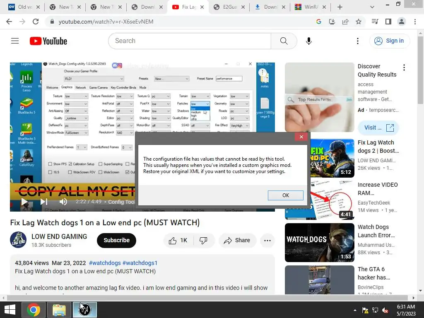
Task: Click the muted volume tray icon
Action: [x=385, y=310]
